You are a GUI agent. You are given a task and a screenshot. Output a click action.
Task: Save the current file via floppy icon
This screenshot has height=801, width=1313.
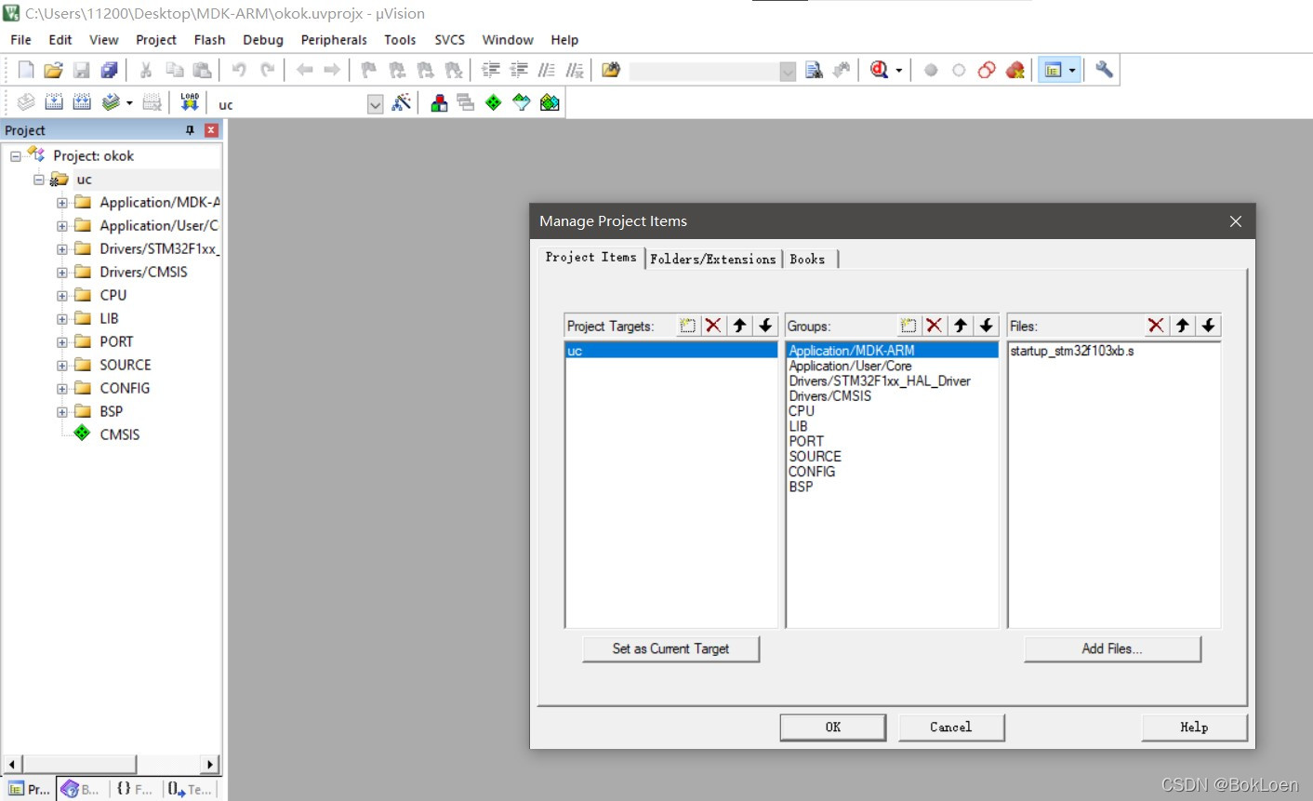click(x=81, y=70)
